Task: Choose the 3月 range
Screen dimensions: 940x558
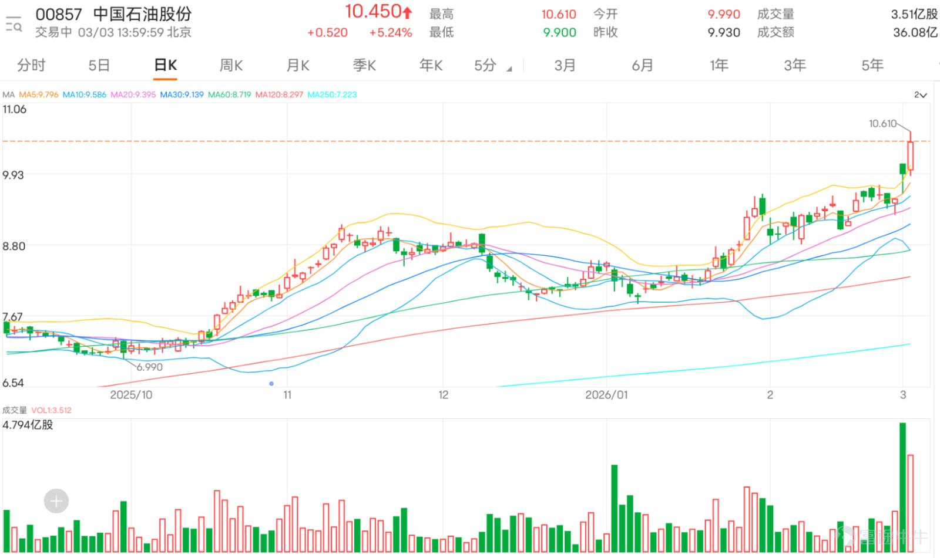Action: coord(565,65)
